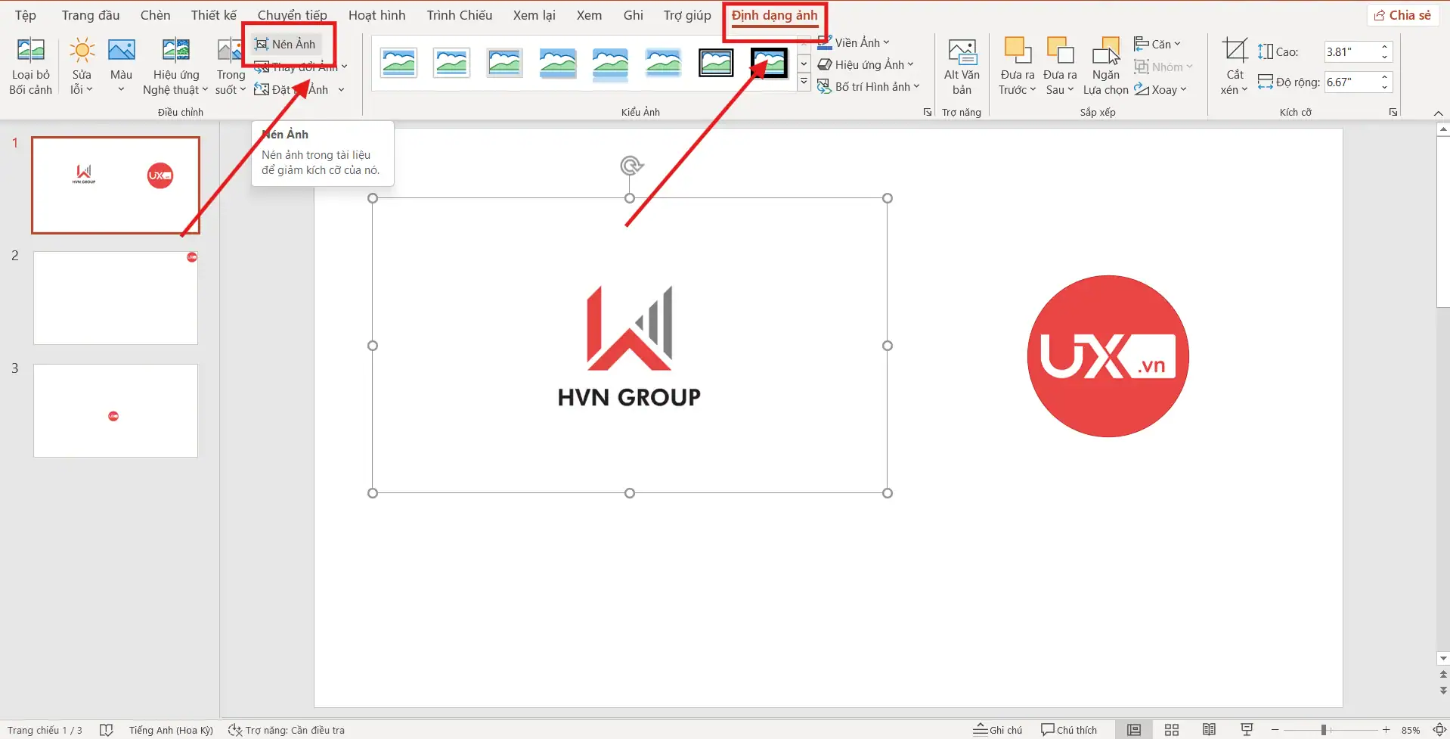The width and height of the screenshot is (1450, 739).
Task: Click the rotation handle above the image
Action: tap(631, 165)
